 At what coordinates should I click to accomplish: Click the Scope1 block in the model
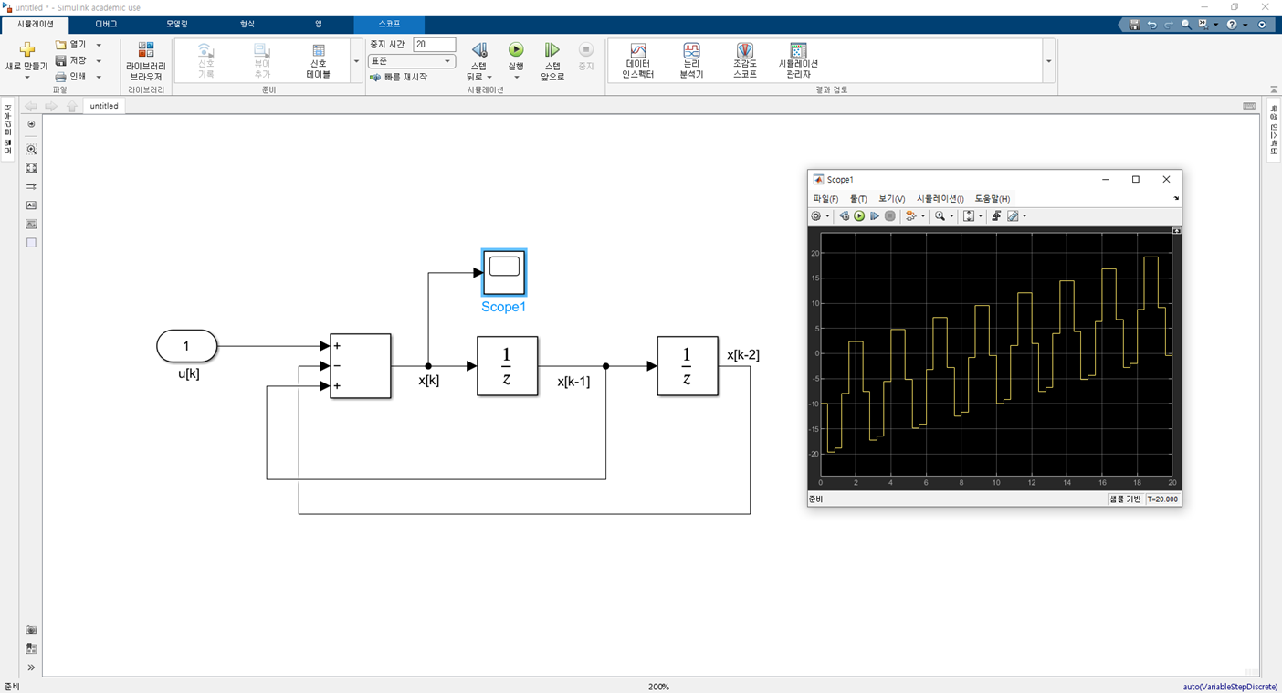[504, 272]
